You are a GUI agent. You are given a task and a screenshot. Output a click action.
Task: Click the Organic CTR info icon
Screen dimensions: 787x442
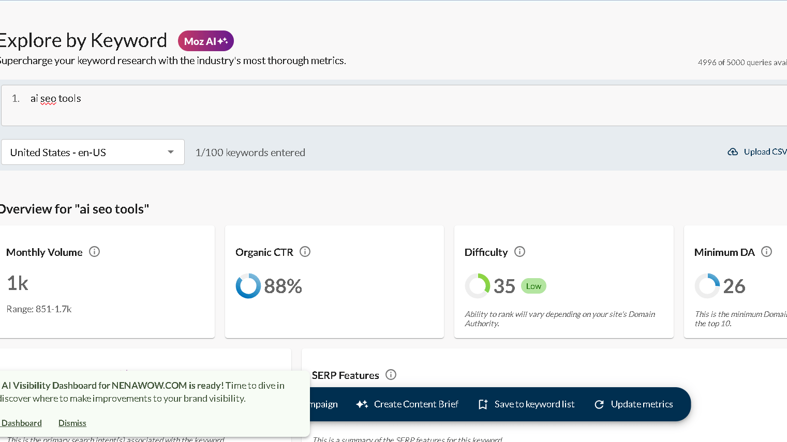(x=305, y=252)
